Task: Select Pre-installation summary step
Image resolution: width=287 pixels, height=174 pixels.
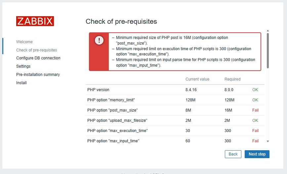Action: click(x=38, y=75)
